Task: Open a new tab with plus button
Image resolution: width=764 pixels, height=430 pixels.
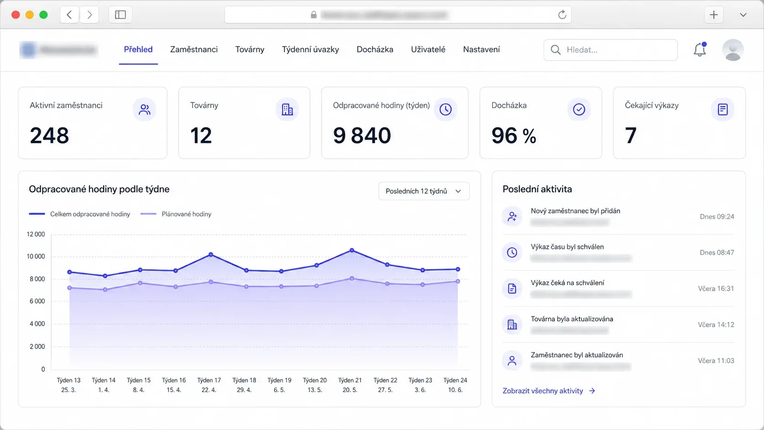Action: tap(714, 15)
